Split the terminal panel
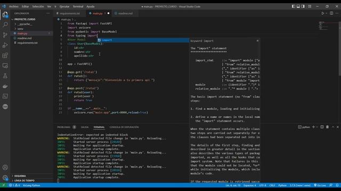This screenshot has height=191, width=341. click(x=322, y=127)
